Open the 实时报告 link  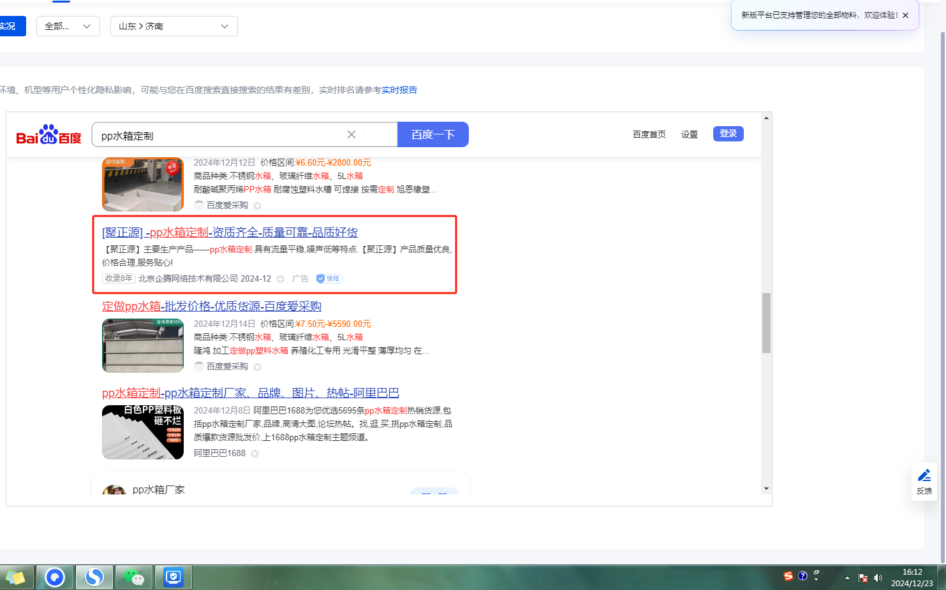(399, 90)
